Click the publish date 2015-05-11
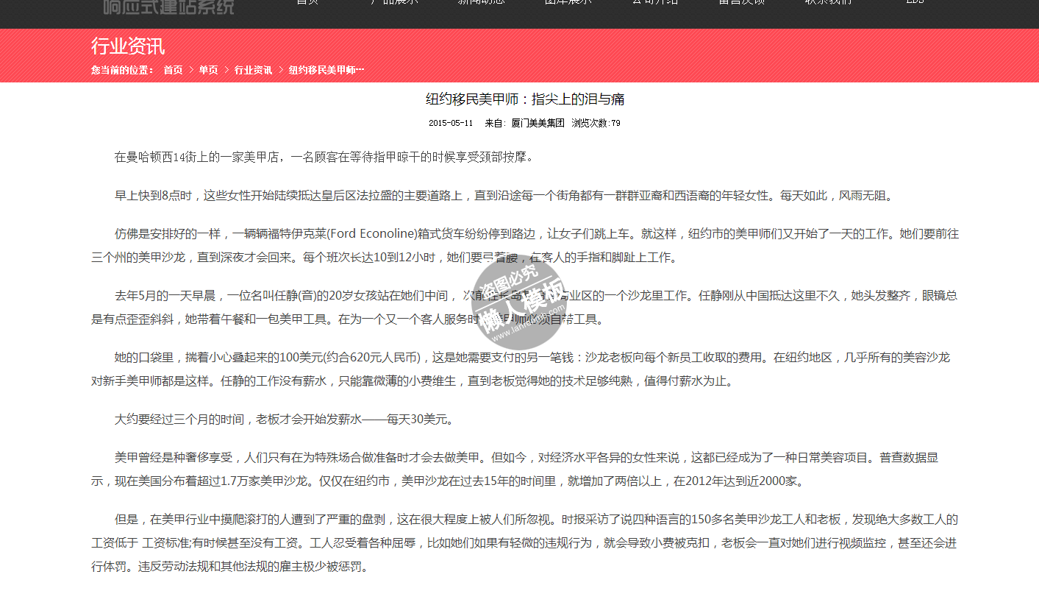 451,123
